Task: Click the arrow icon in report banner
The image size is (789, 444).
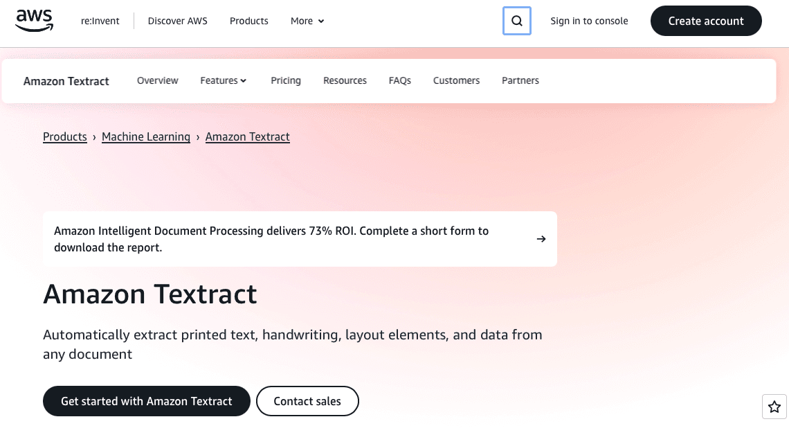Action: [x=541, y=238]
